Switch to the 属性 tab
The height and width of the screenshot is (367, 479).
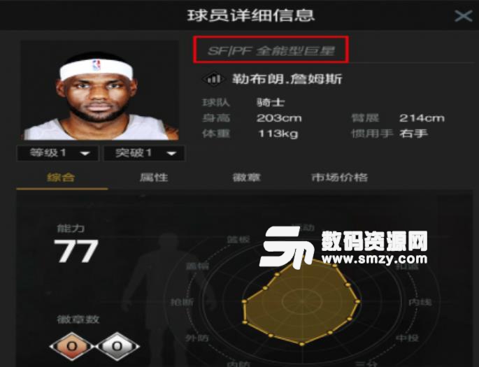click(154, 178)
